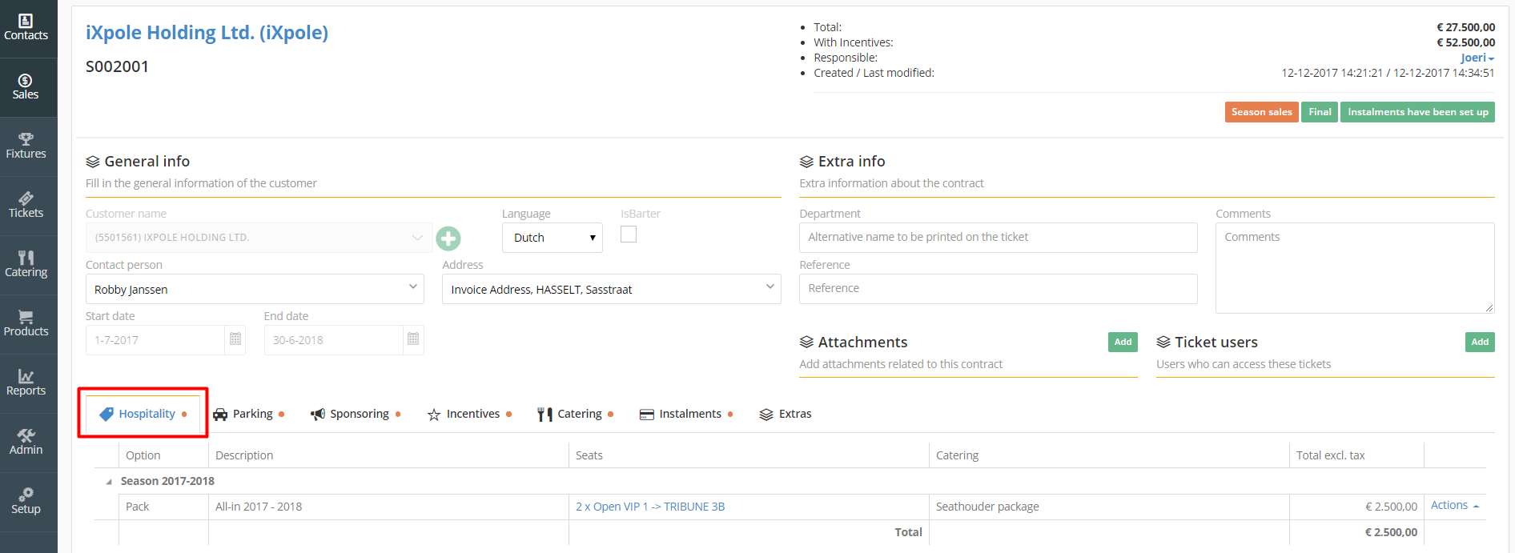The width and height of the screenshot is (1515, 553).
Task: Open the Sales sidebar section
Action: pyautogui.click(x=26, y=87)
